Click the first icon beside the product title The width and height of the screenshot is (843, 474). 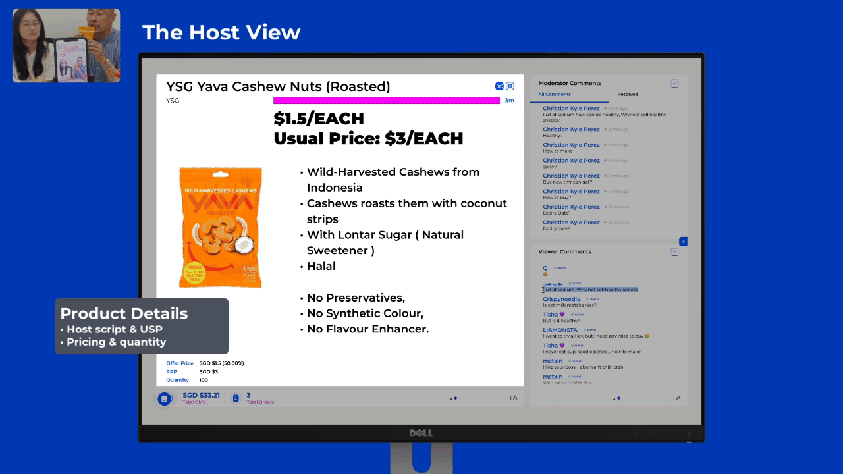coord(500,86)
